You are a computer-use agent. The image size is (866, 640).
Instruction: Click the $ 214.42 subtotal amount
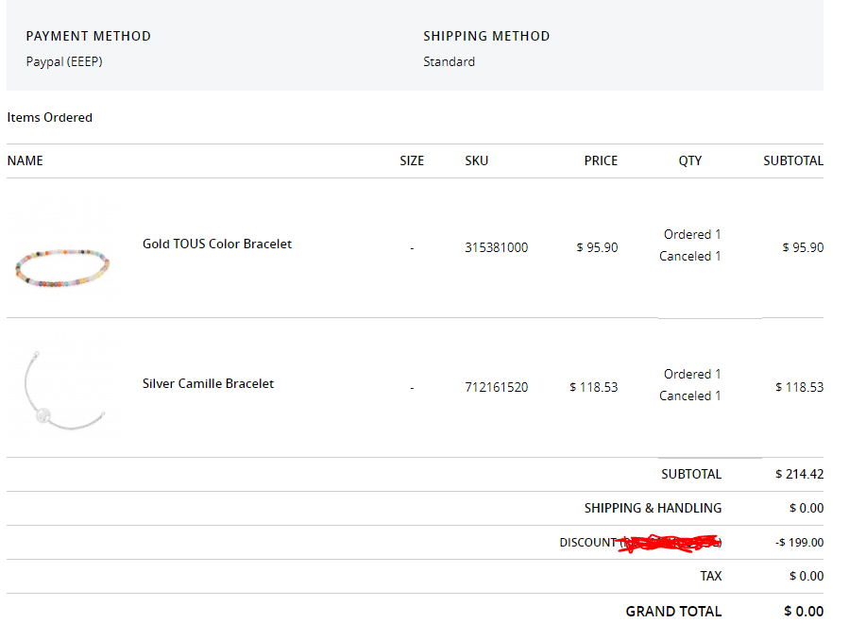[x=799, y=474]
